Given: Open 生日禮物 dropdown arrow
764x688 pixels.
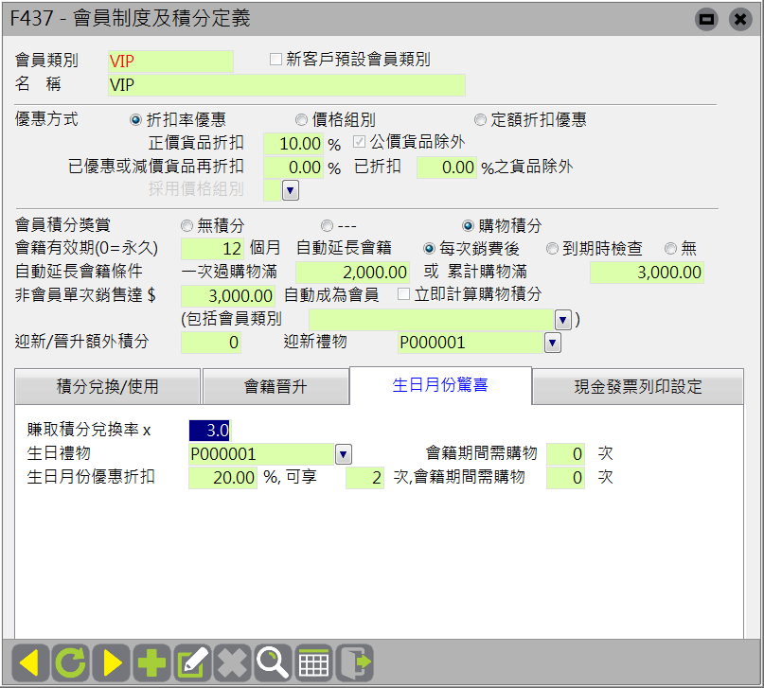Looking at the screenshot, I should 343,454.
